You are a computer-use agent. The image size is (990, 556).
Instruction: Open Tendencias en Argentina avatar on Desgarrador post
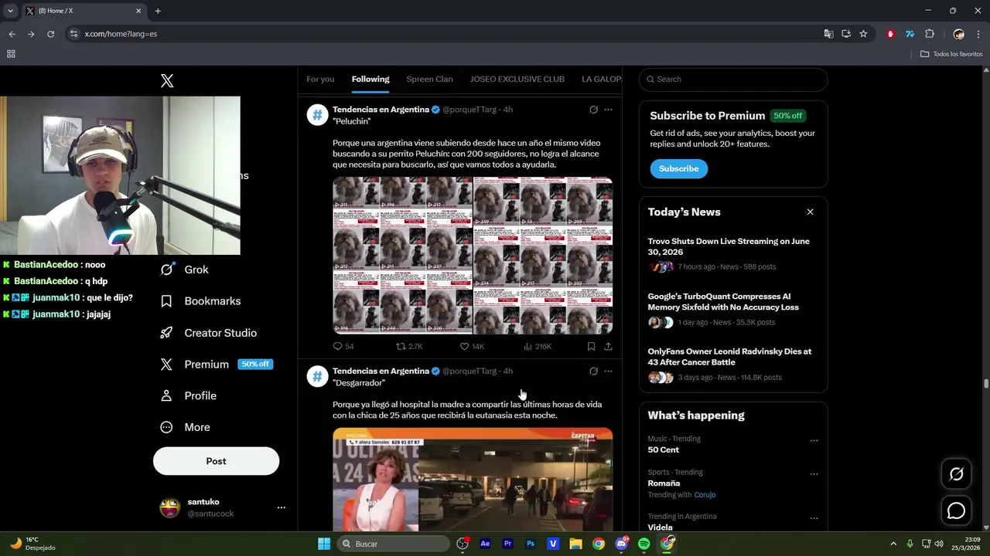tap(317, 376)
